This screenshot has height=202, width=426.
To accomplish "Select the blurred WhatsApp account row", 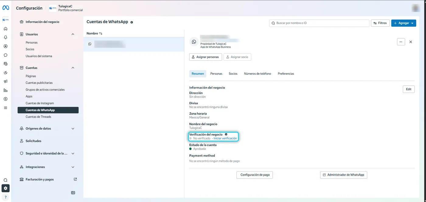I will tap(134, 44).
